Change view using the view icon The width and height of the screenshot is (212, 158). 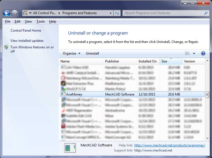point(187,53)
